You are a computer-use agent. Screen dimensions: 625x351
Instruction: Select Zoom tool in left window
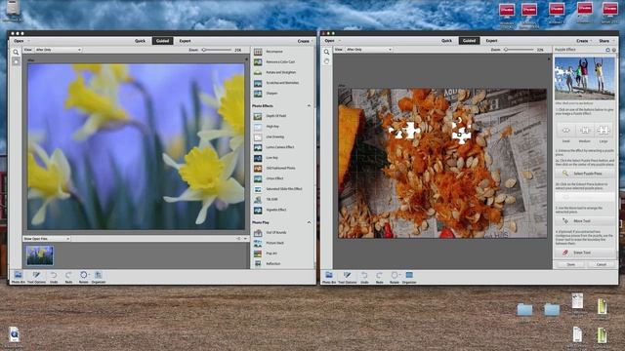point(16,52)
